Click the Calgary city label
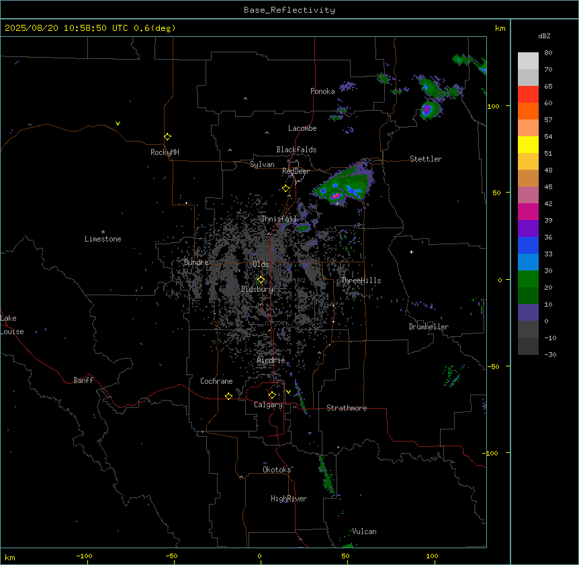 click(x=268, y=405)
